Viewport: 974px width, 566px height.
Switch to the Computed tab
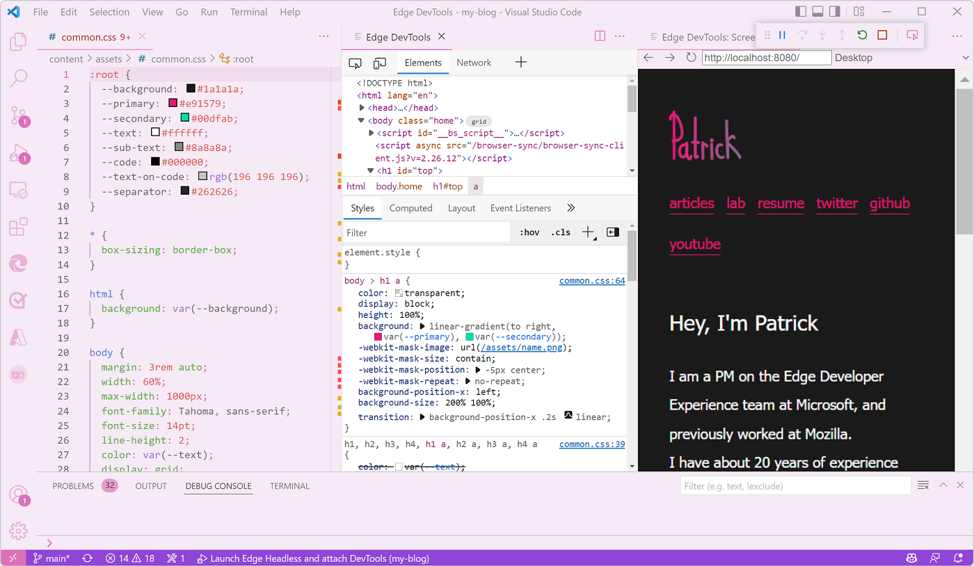(x=410, y=208)
